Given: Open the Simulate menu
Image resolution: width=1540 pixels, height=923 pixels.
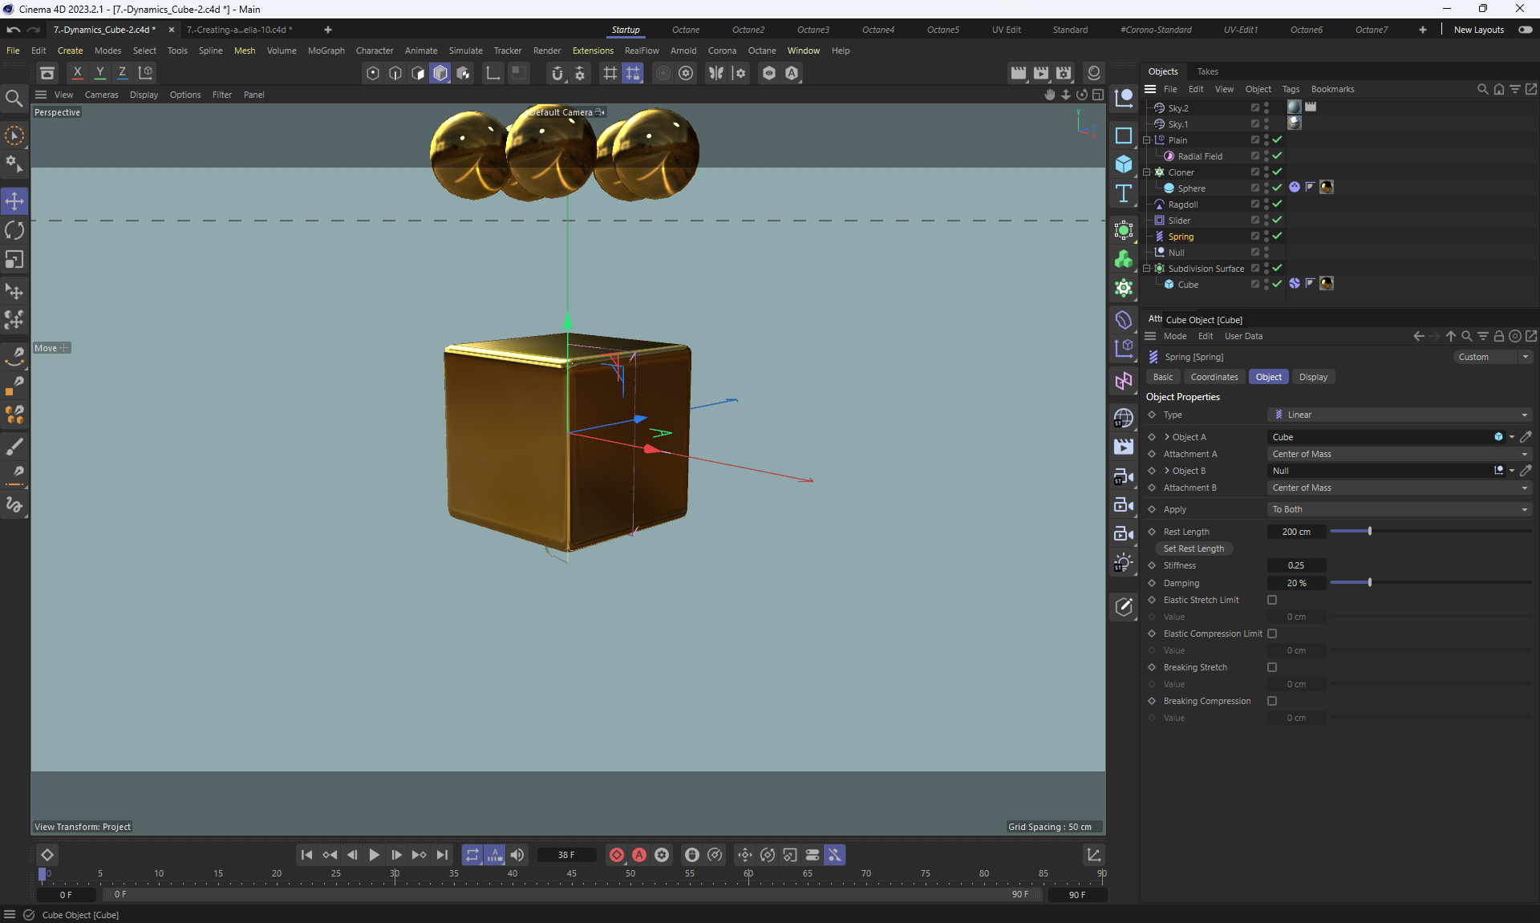Looking at the screenshot, I should [x=465, y=51].
